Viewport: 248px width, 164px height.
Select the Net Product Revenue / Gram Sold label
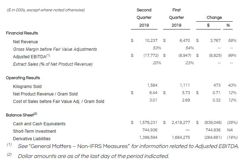45,94
